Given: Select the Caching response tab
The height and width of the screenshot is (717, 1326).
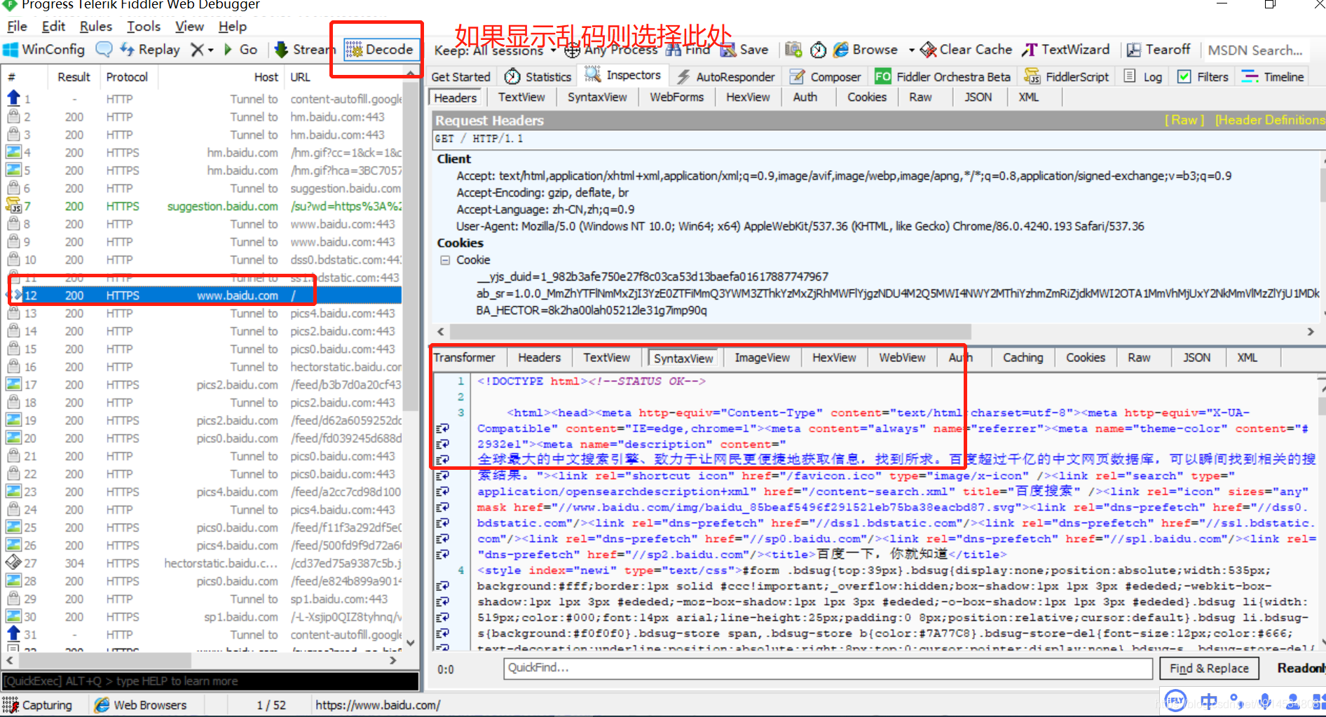Looking at the screenshot, I should (x=1023, y=358).
